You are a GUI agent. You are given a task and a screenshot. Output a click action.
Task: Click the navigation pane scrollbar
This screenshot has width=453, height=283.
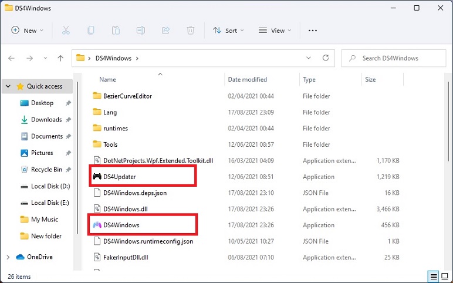pos(77,158)
